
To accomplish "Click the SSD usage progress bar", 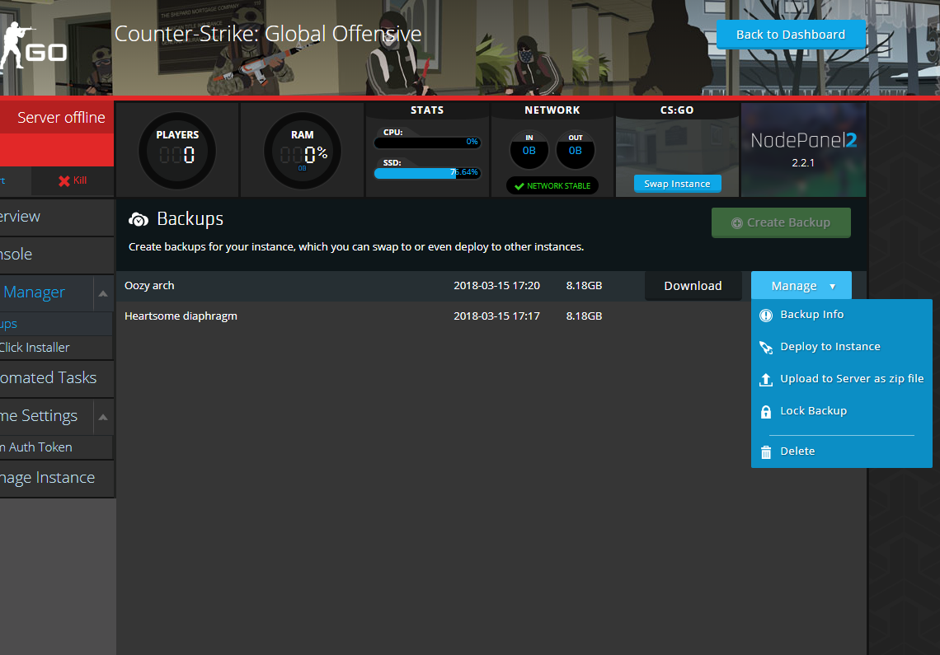I will tap(426, 173).
